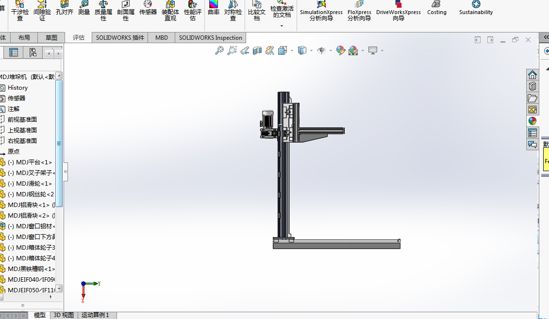Image resolution: width=549 pixels, height=319 pixels.
Task: Launch SimulationXpress analysis wizard
Action: [321, 11]
